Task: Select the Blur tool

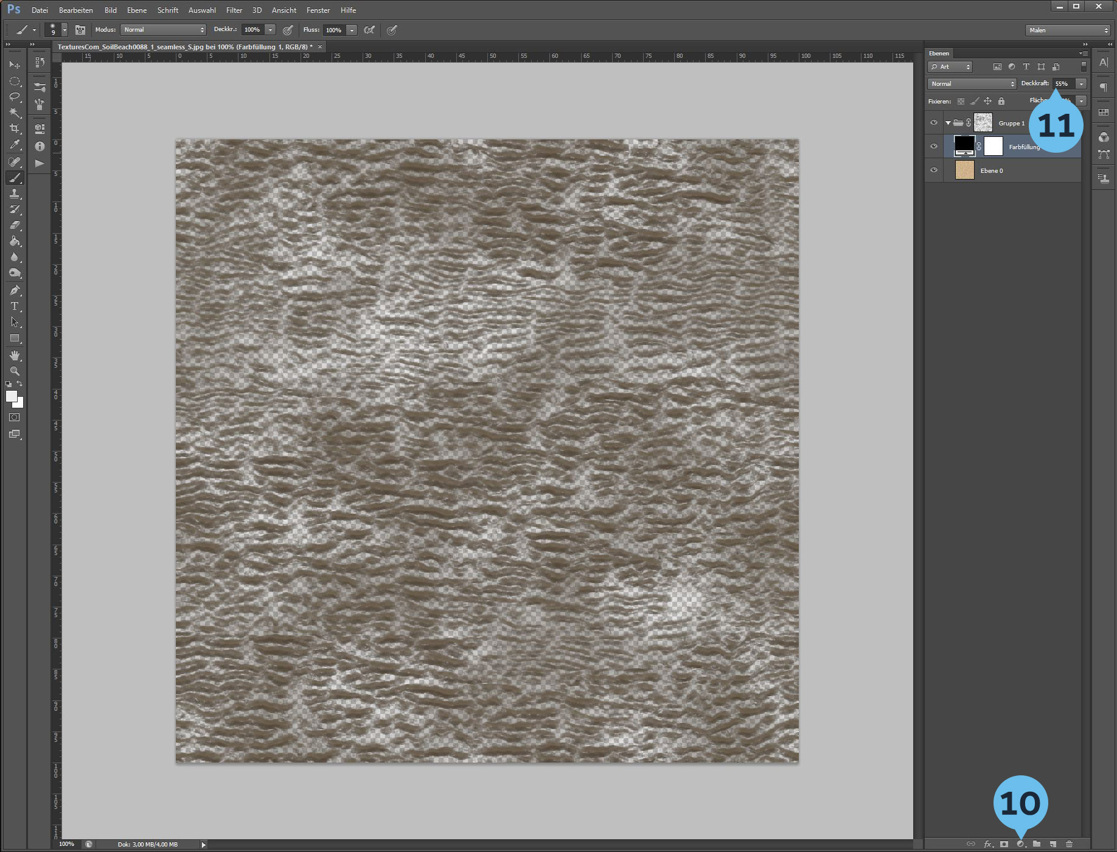Action: 15,257
